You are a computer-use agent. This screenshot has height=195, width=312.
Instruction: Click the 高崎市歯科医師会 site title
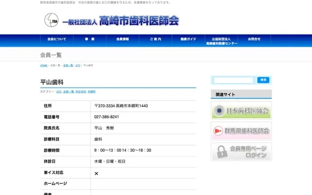[138, 21]
